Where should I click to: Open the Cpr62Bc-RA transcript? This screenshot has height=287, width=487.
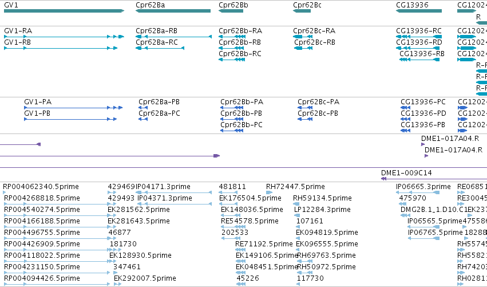(x=314, y=31)
